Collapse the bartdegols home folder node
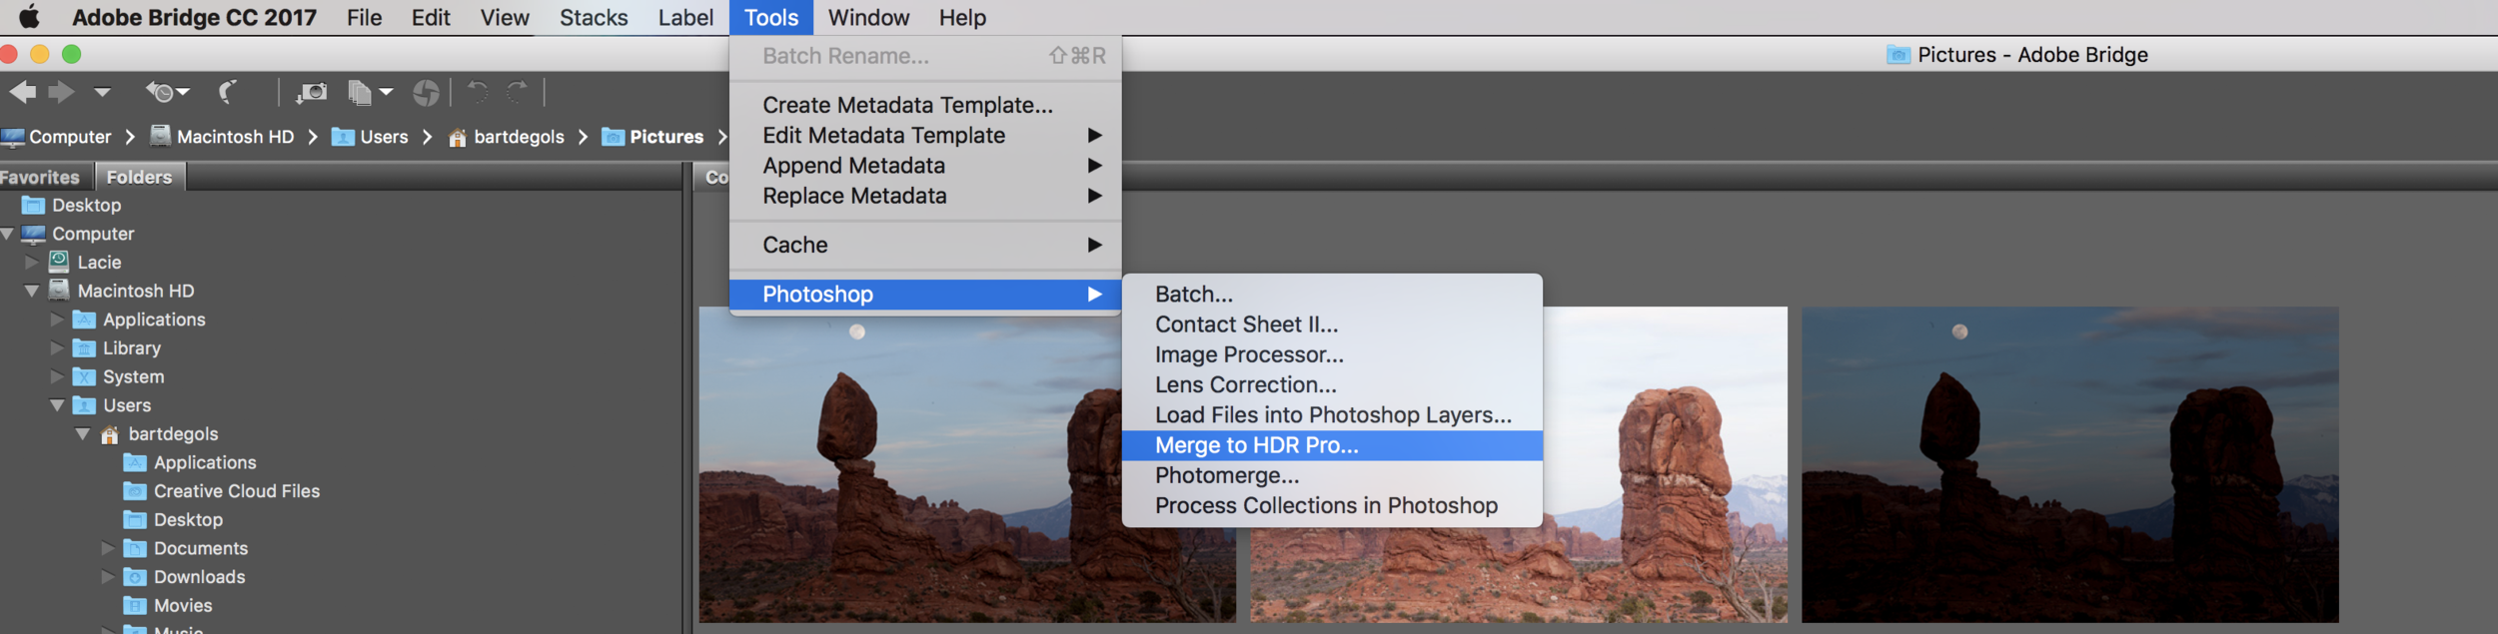2498x634 pixels. (83, 434)
